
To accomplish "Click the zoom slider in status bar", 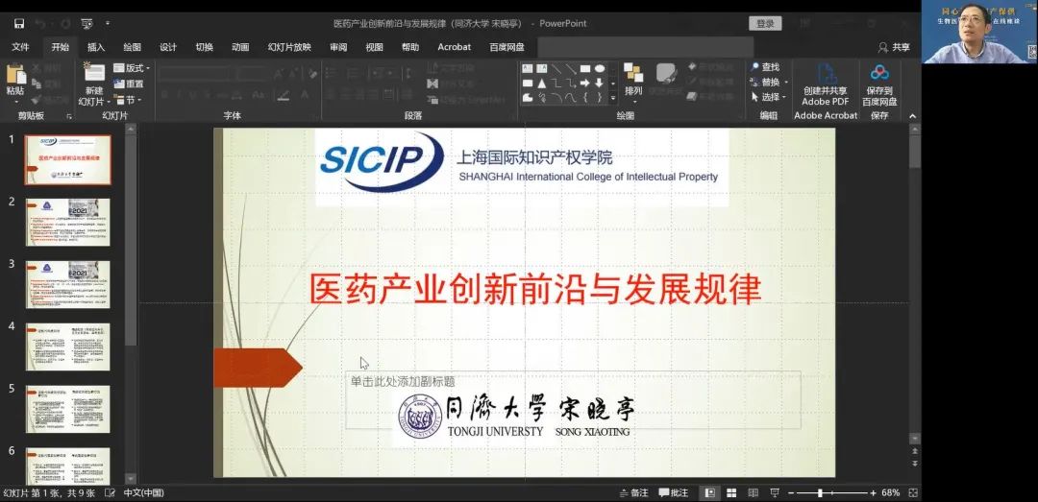I will [820, 492].
